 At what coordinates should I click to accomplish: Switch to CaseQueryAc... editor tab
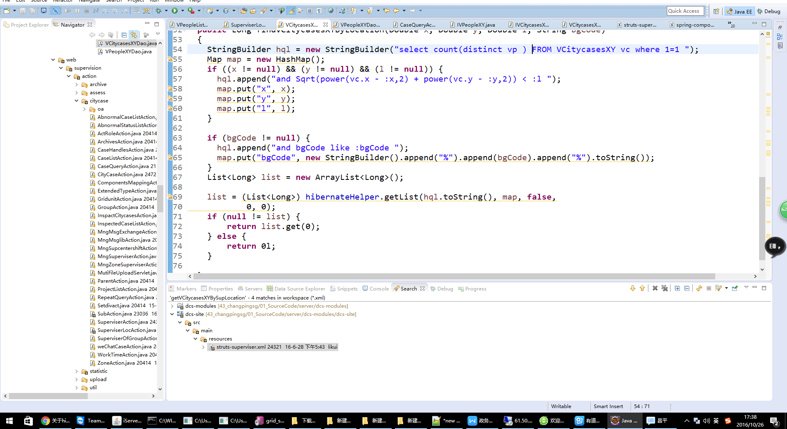pos(414,25)
